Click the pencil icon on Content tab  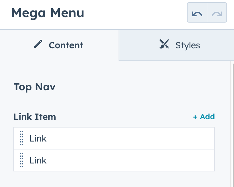38,45
